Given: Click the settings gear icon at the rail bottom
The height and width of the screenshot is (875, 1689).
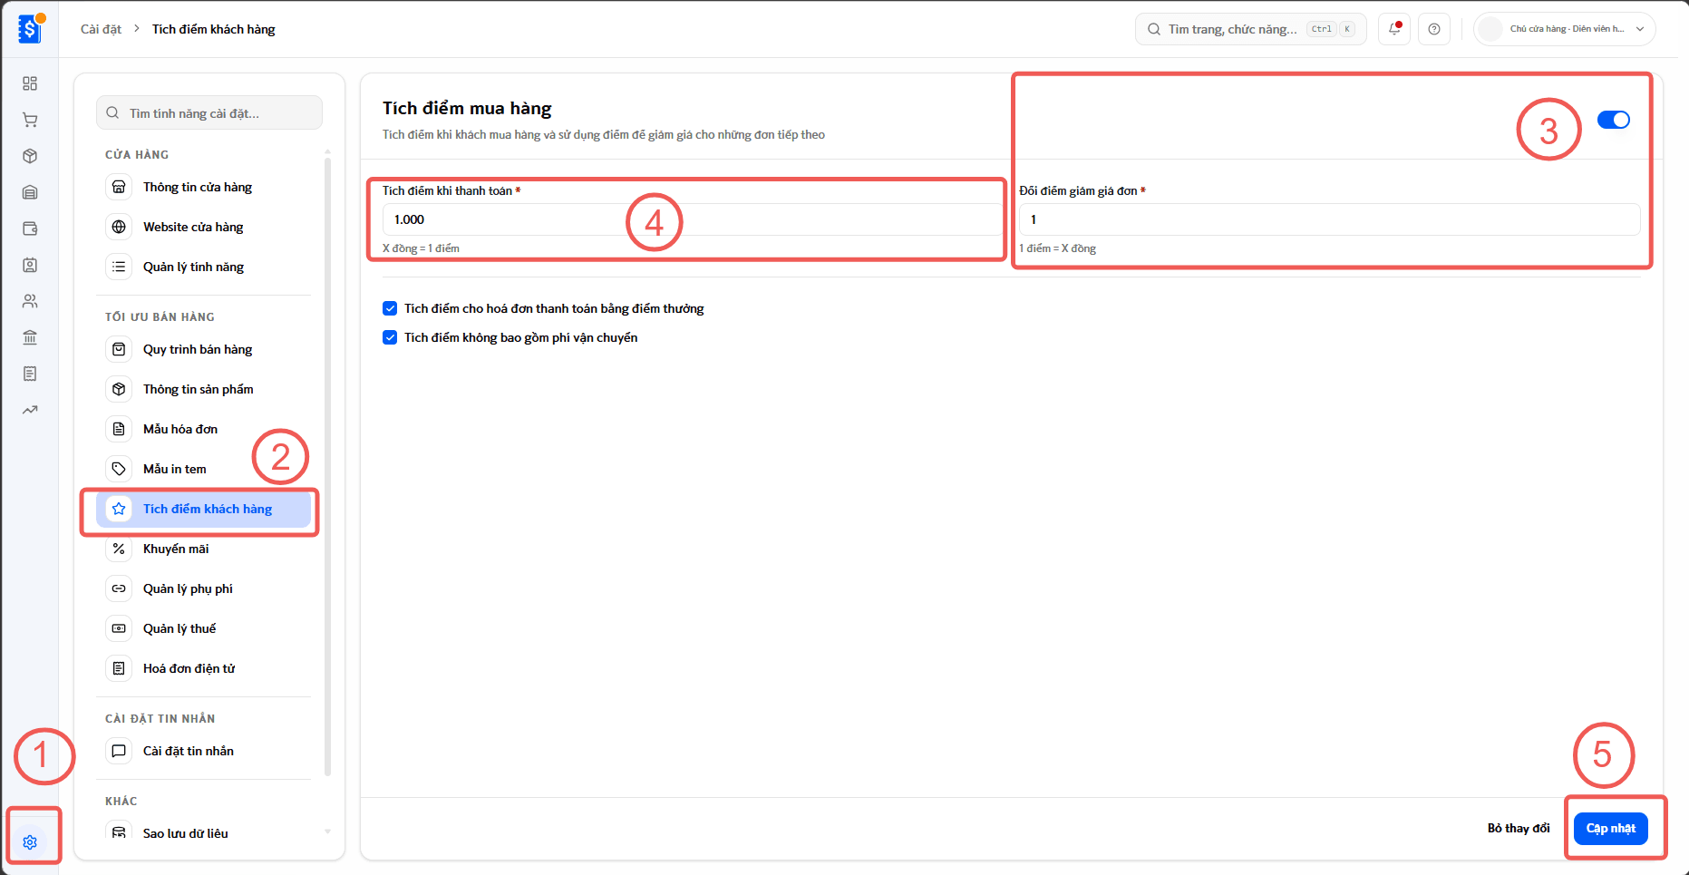Looking at the screenshot, I should 30,842.
